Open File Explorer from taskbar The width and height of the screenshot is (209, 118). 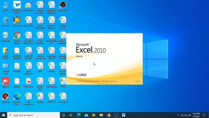click(x=101, y=115)
